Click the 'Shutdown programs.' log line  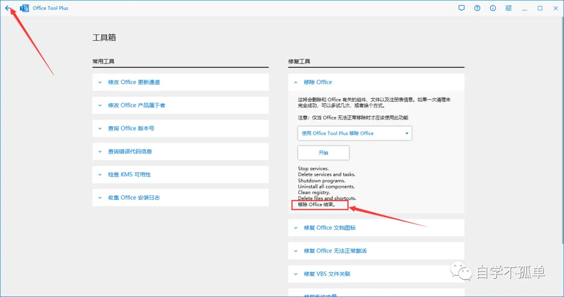(x=321, y=181)
